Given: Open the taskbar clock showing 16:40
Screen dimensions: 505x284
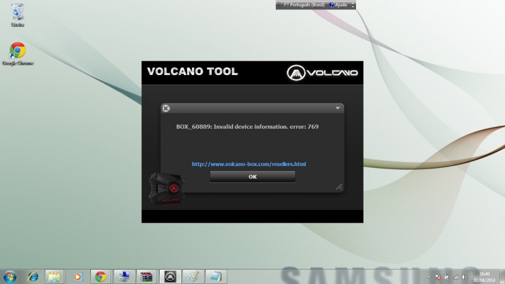Looking at the screenshot, I should pyautogui.click(x=484, y=277).
